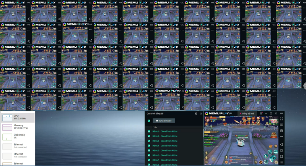Uncheck MEmu3 - Cloned from MEmu
Screen dimensions: 306x166
pyautogui.click(x=149, y=141)
